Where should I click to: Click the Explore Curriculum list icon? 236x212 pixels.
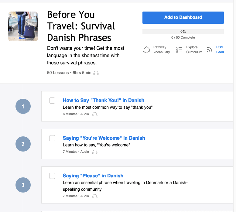click(x=179, y=50)
